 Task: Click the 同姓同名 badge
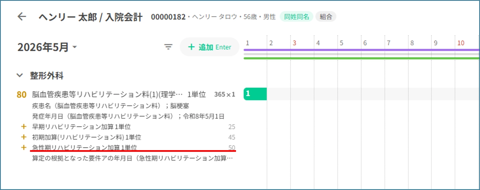tap(297, 16)
